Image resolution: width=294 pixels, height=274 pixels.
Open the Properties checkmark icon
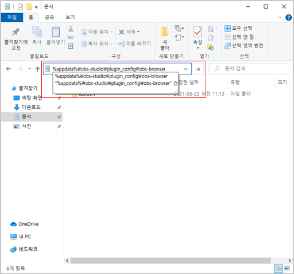(x=198, y=32)
